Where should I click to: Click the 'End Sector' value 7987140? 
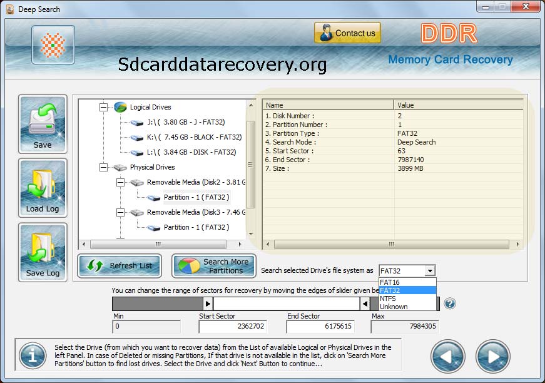tap(410, 160)
